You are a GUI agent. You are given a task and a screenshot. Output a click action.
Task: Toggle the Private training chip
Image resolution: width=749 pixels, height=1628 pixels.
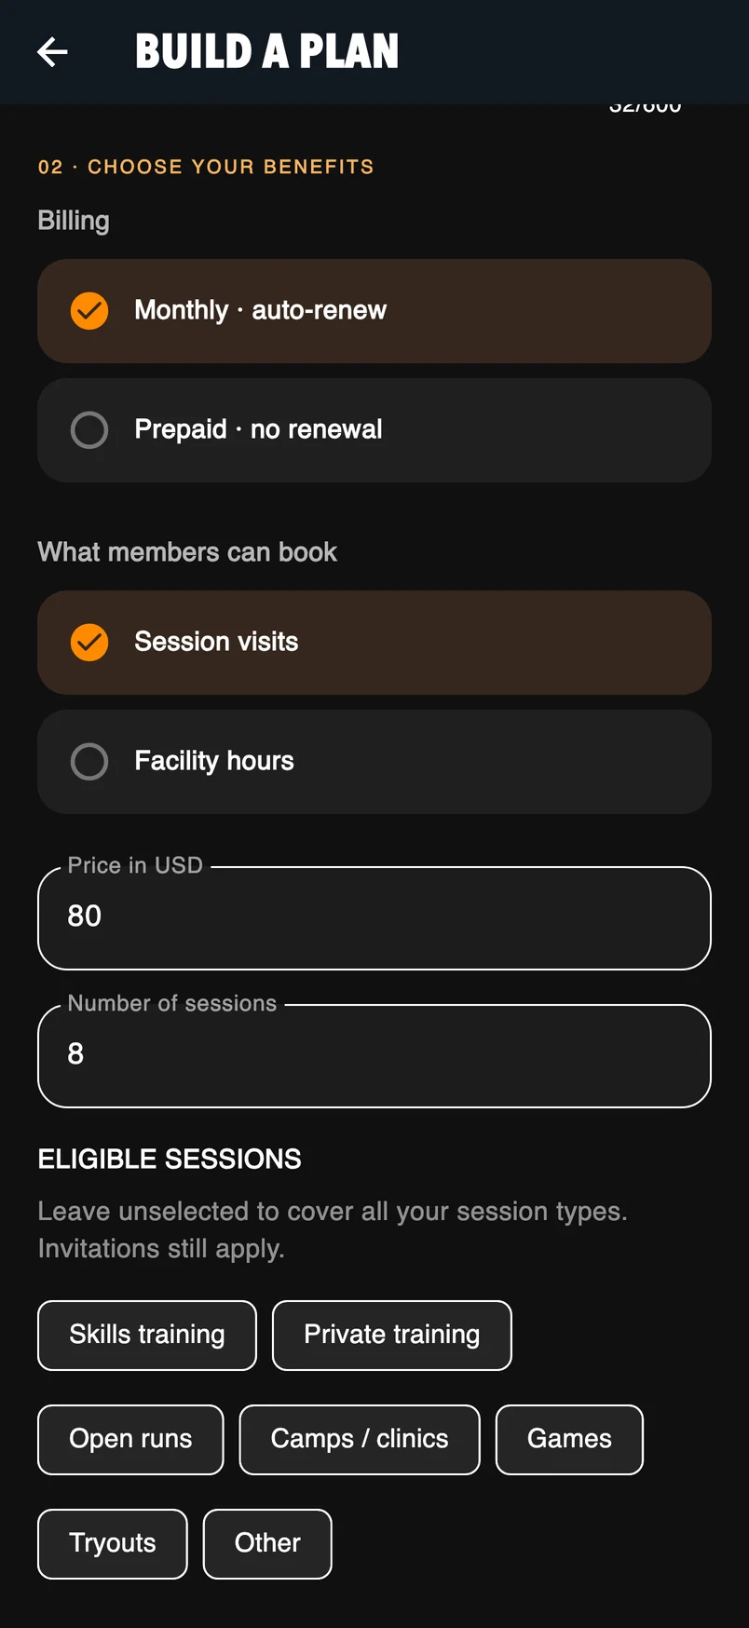tap(392, 1336)
